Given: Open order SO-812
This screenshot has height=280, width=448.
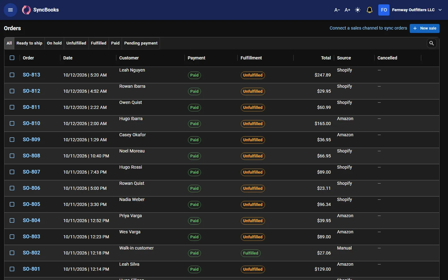Looking at the screenshot, I should pyautogui.click(x=31, y=91).
